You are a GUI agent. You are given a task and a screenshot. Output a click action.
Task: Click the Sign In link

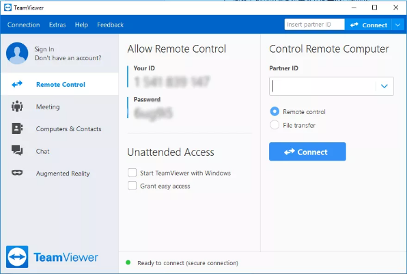click(x=44, y=49)
